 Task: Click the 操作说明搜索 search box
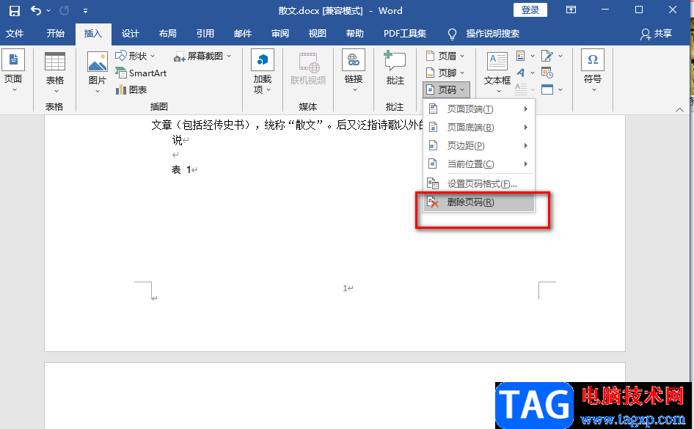[x=492, y=34]
